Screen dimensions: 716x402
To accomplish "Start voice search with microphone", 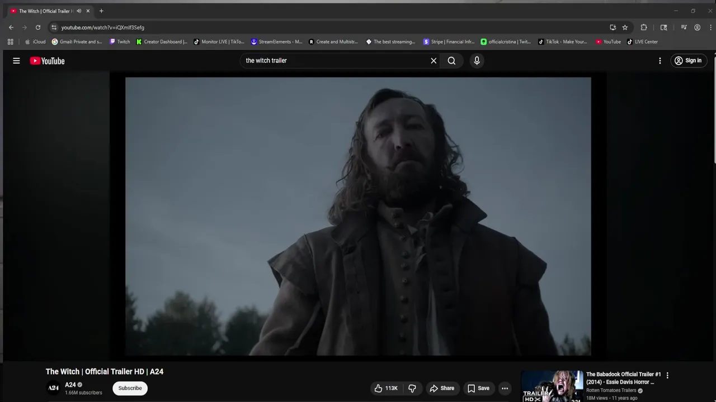I will coord(477,61).
